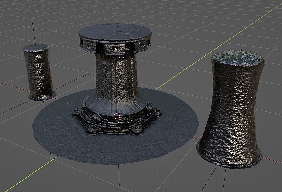Select the small bollard on the left
Viewport: 282px width, 192px height.
pos(39,72)
